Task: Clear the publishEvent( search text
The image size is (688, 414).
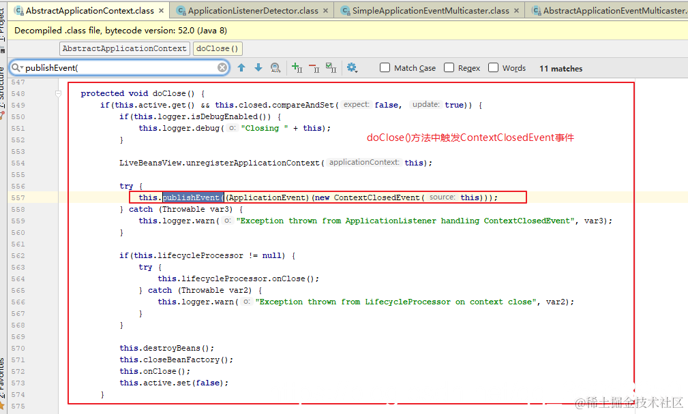Action: pos(222,67)
